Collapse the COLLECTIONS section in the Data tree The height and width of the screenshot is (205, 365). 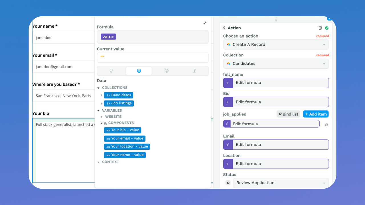98,87
